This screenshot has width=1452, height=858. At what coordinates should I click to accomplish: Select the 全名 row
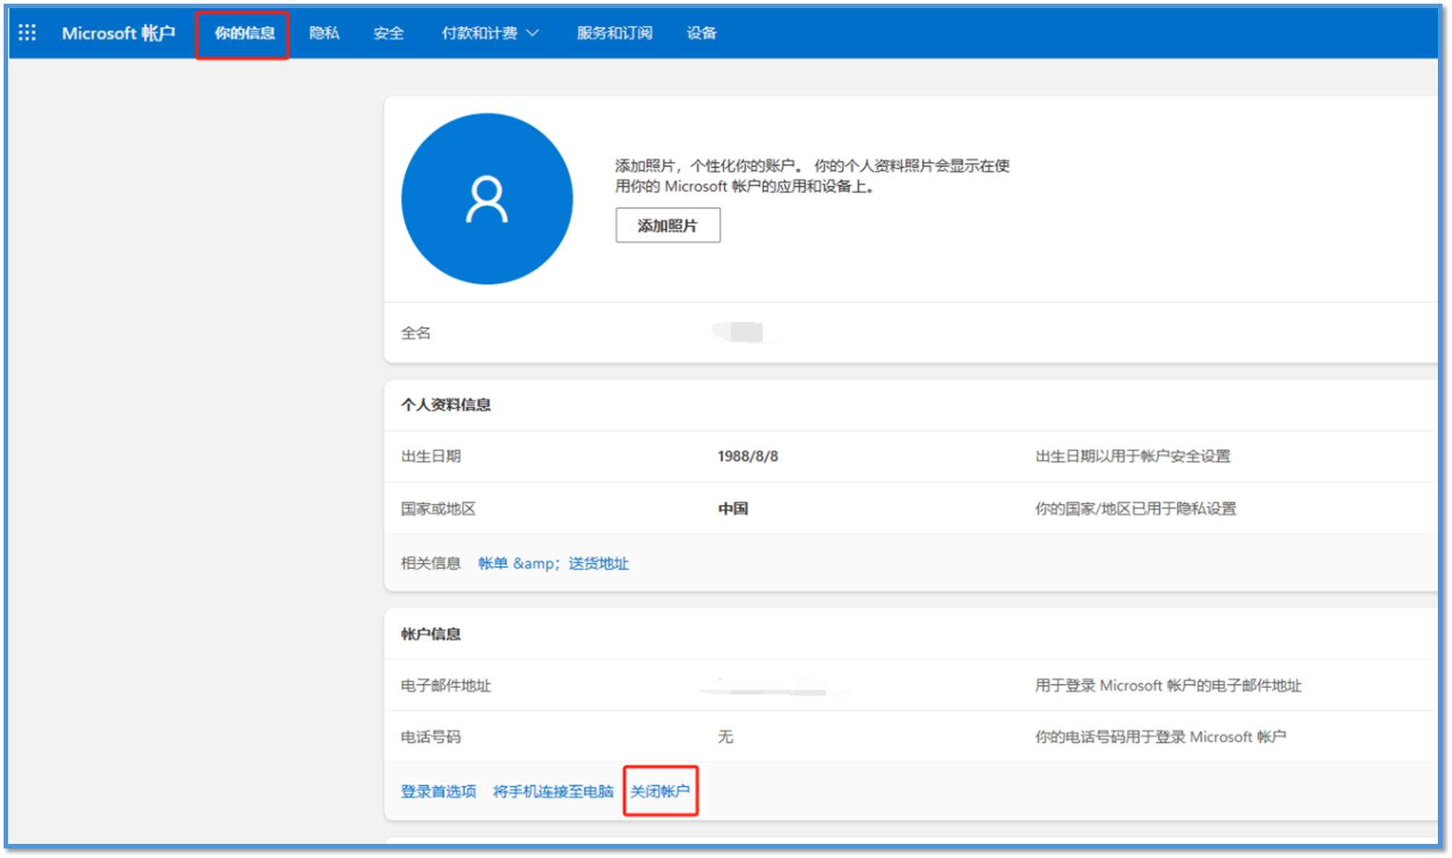(911, 333)
